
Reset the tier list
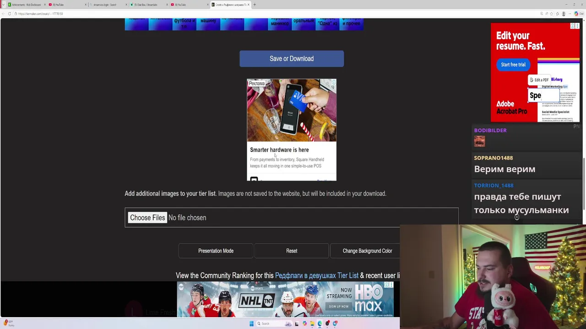pyautogui.click(x=292, y=251)
